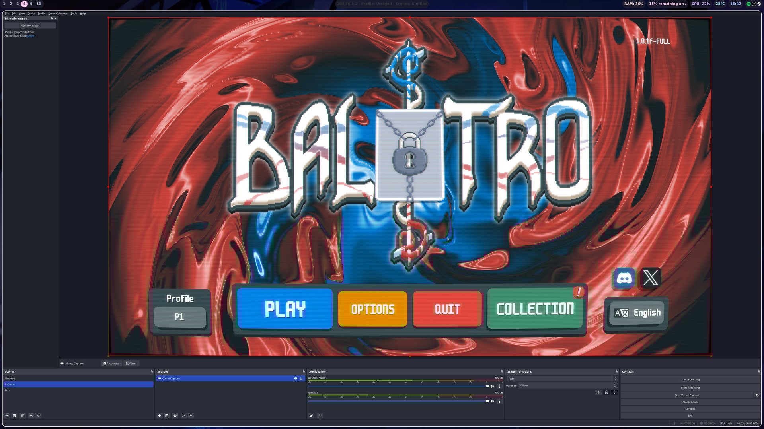Switch to workspace 9 in top bar
The width and height of the screenshot is (764, 429).
(31, 4)
